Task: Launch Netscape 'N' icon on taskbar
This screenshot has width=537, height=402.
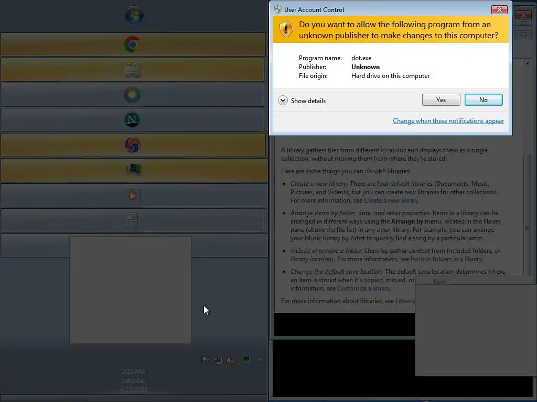Action: (x=132, y=120)
